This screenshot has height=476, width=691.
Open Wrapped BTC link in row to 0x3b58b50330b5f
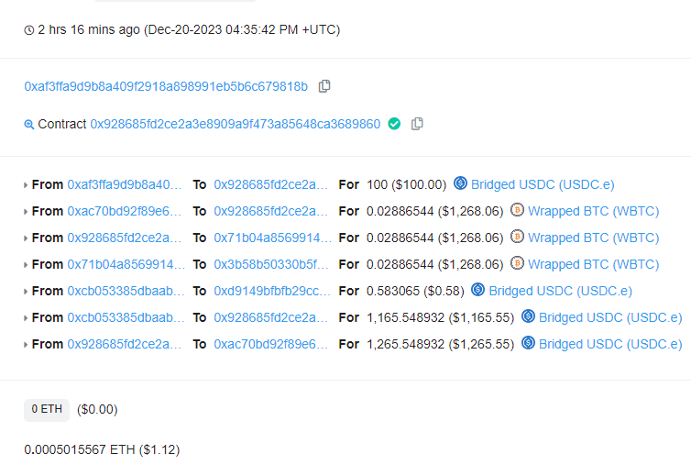point(593,264)
